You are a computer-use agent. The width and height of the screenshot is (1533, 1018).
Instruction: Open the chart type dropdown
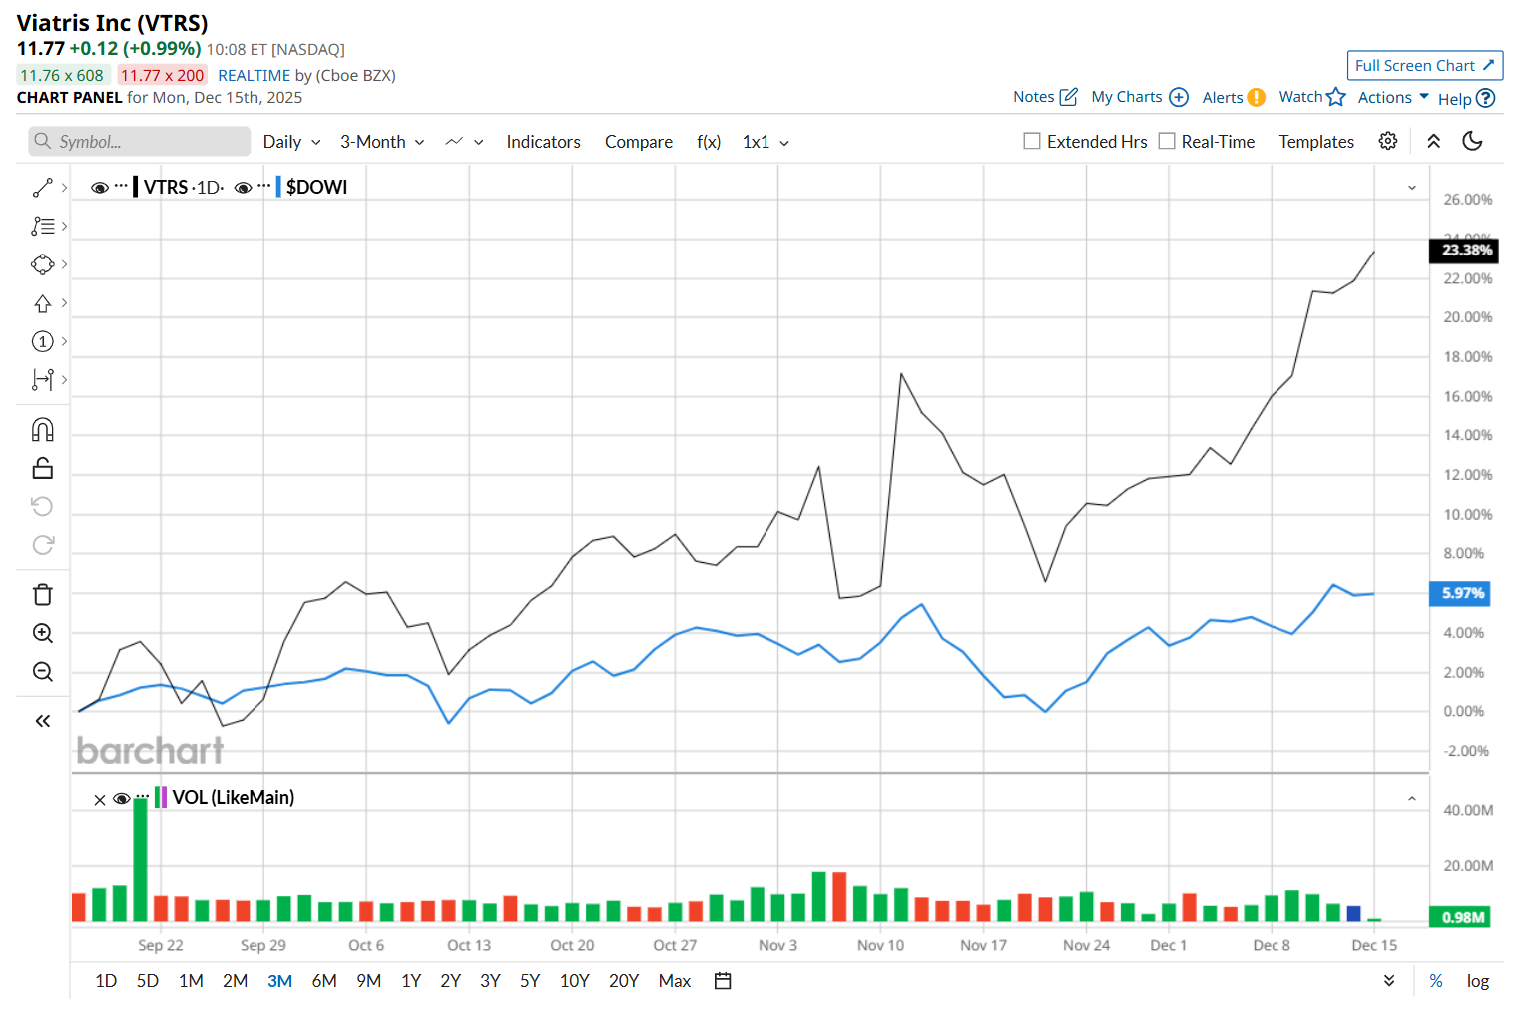tap(465, 142)
